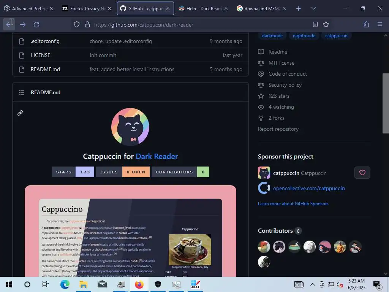Open Cortana search circle on taskbar
389x292 pixels.
click(x=27, y=284)
